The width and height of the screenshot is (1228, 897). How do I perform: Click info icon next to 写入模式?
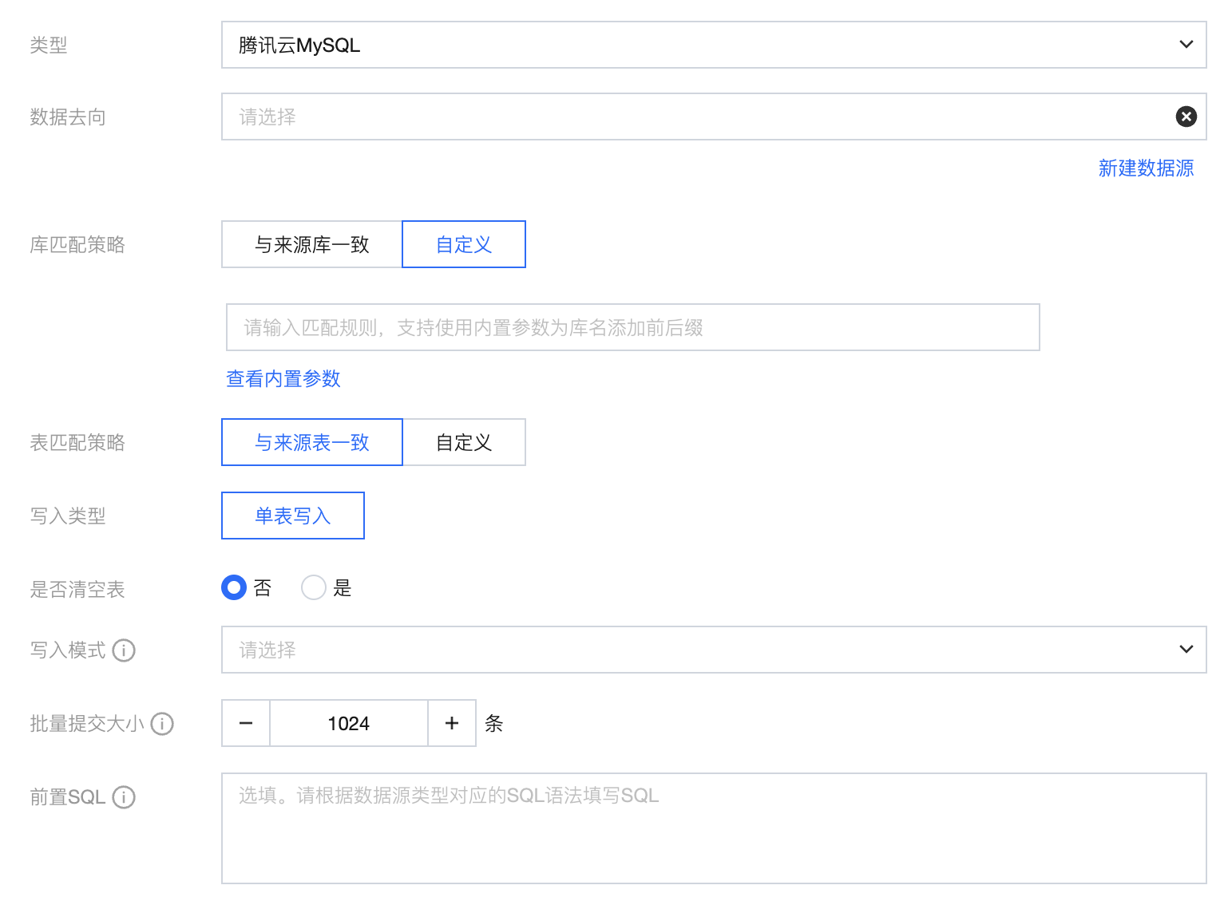[124, 650]
